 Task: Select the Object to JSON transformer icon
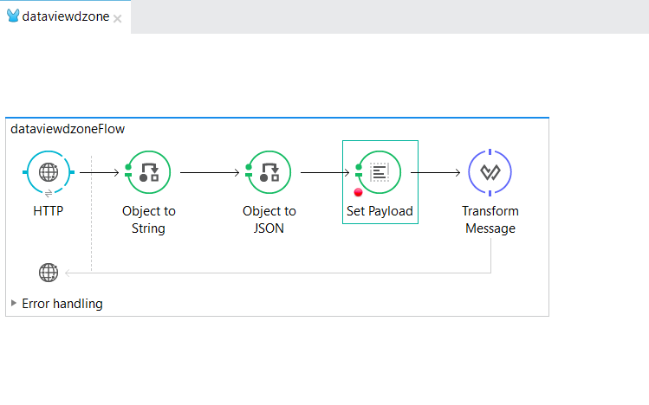pos(269,171)
